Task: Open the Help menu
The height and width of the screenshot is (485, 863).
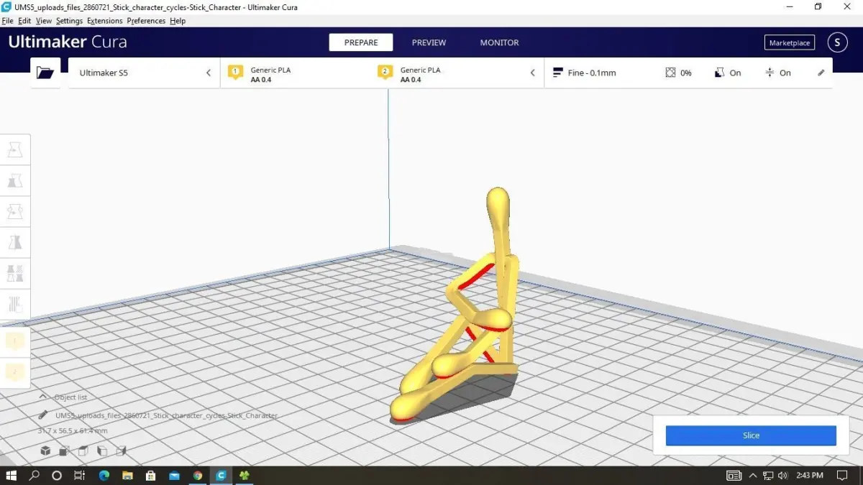Action: point(178,21)
